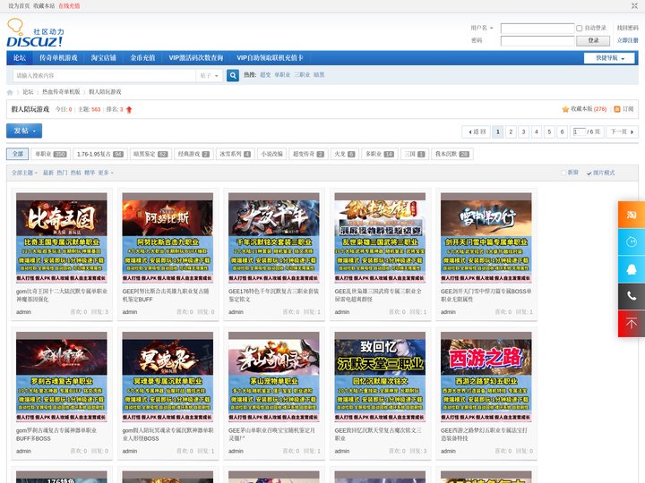Click the page number jump input

point(580,131)
